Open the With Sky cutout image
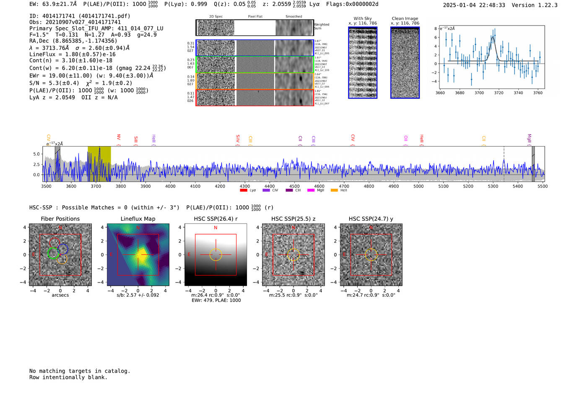587x400 pixels. (363, 63)
